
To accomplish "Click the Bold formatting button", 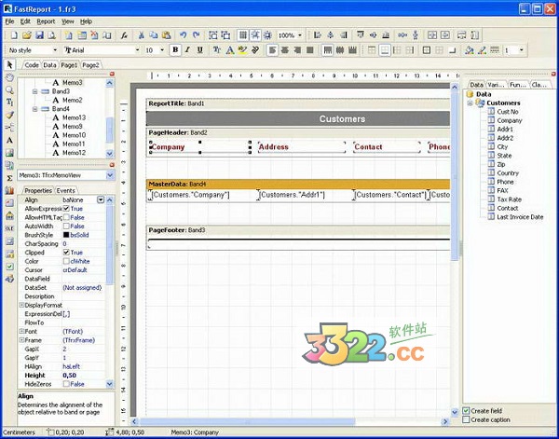I will pyautogui.click(x=175, y=49).
